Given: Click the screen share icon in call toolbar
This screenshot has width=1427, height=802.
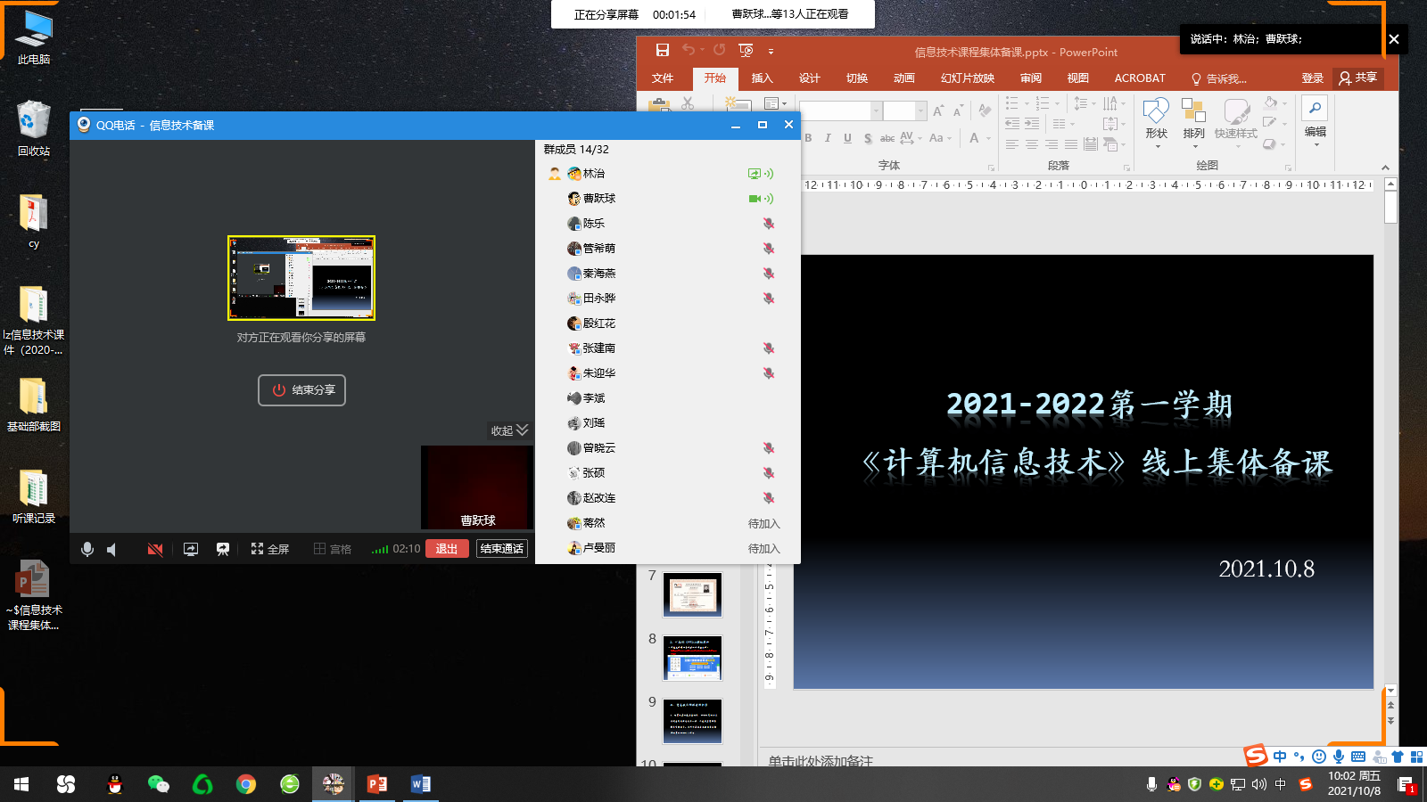Looking at the screenshot, I should [x=191, y=549].
